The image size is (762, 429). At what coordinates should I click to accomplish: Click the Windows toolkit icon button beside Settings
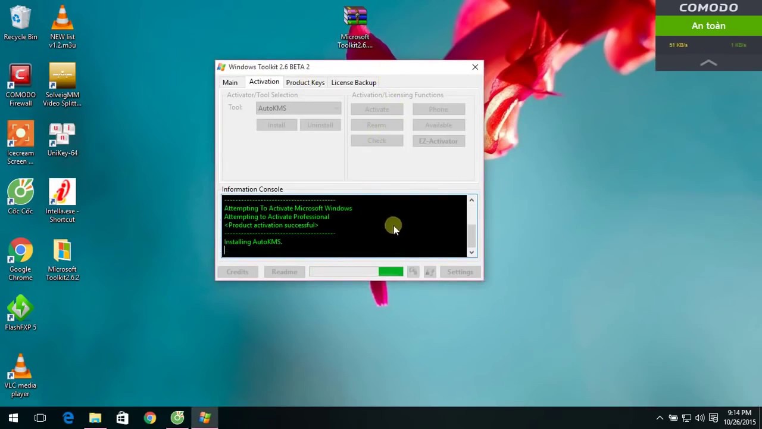pyautogui.click(x=430, y=272)
